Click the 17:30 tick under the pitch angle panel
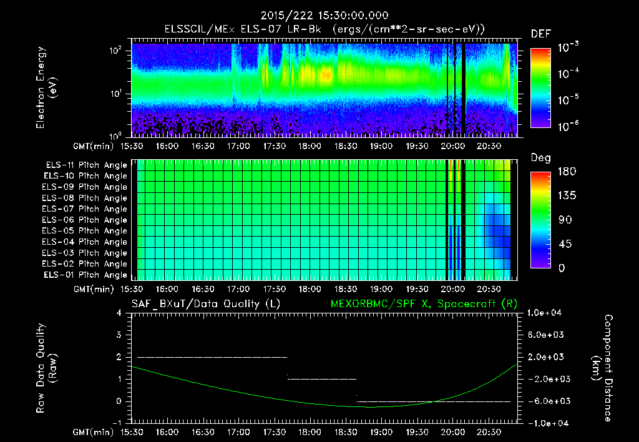 pos(275,289)
